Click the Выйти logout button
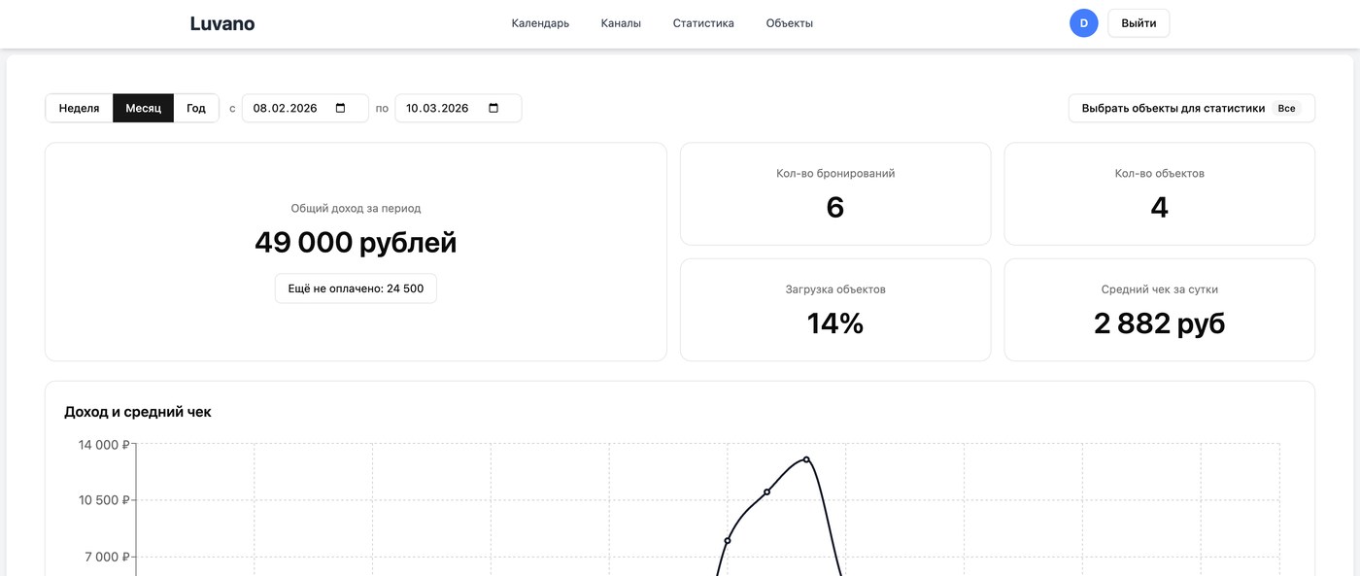 point(1139,23)
